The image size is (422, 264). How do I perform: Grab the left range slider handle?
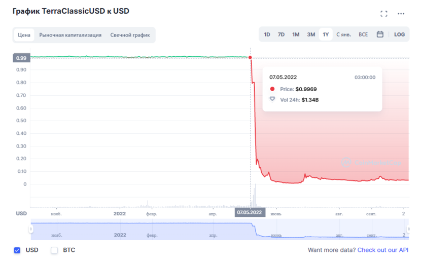[x=31, y=229]
